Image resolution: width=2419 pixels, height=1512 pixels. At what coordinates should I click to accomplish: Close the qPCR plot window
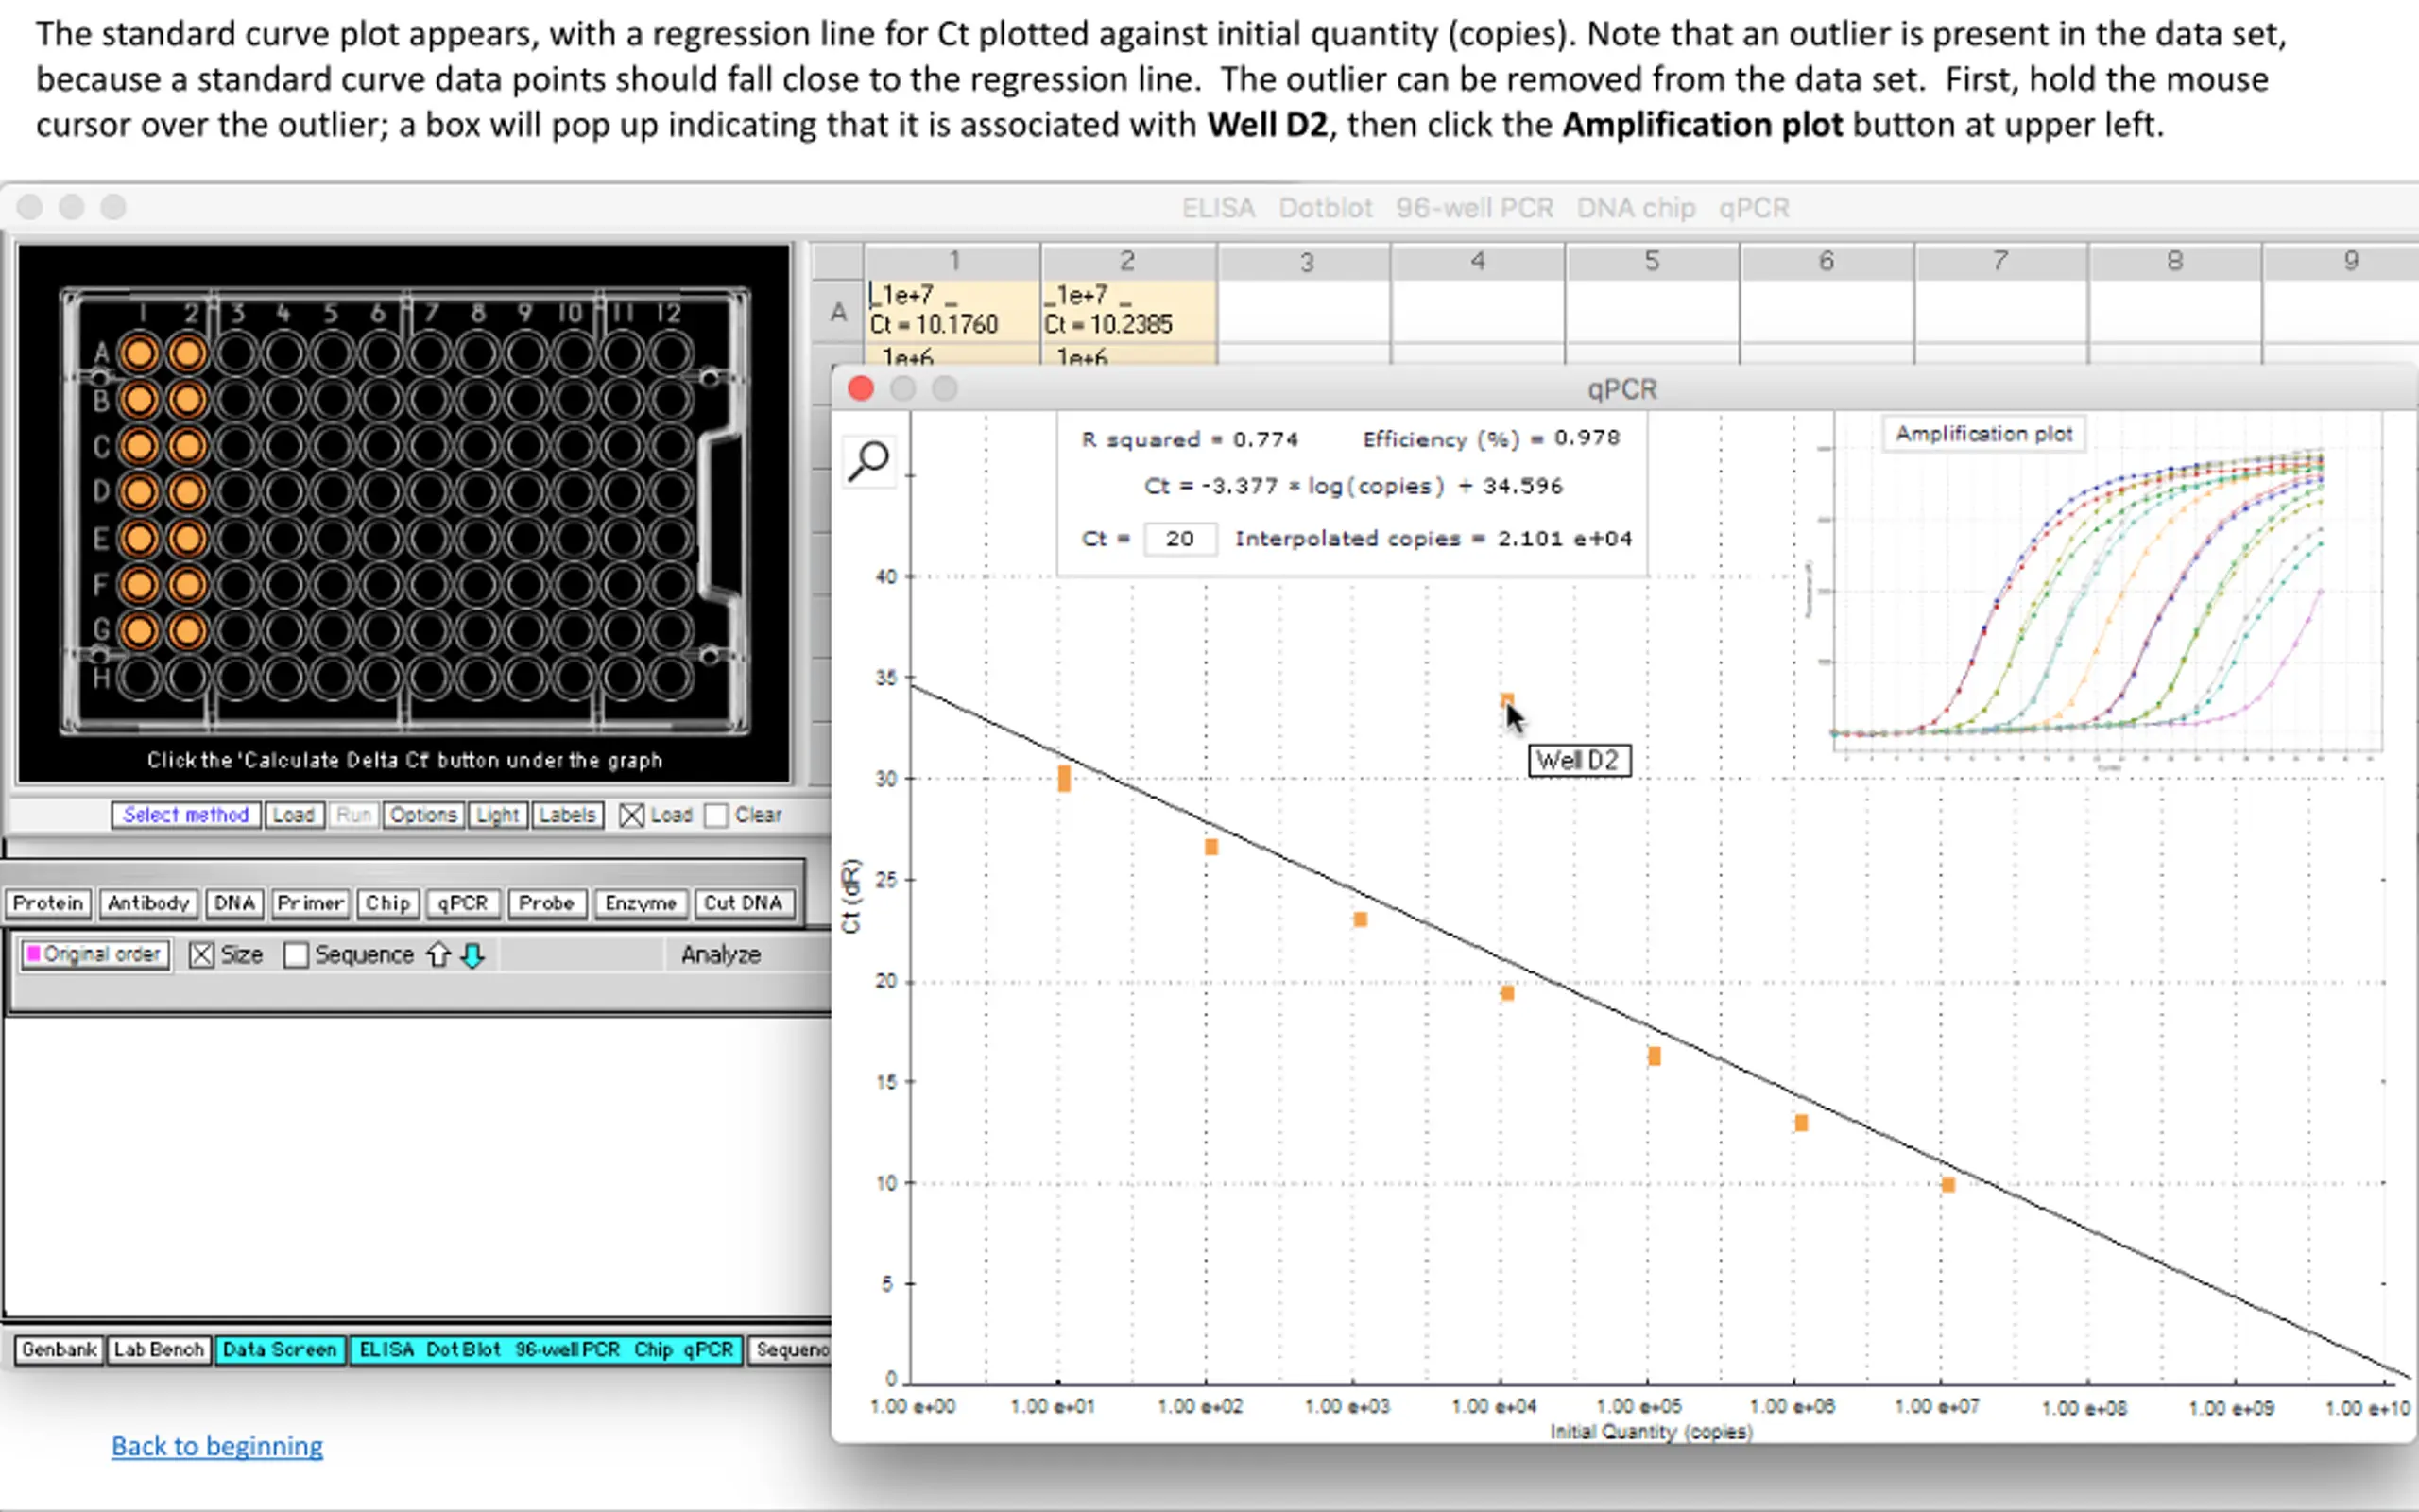(x=861, y=389)
